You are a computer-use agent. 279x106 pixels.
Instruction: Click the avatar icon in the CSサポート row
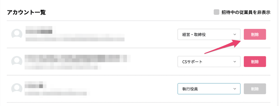pyautogui.click(x=17, y=62)
